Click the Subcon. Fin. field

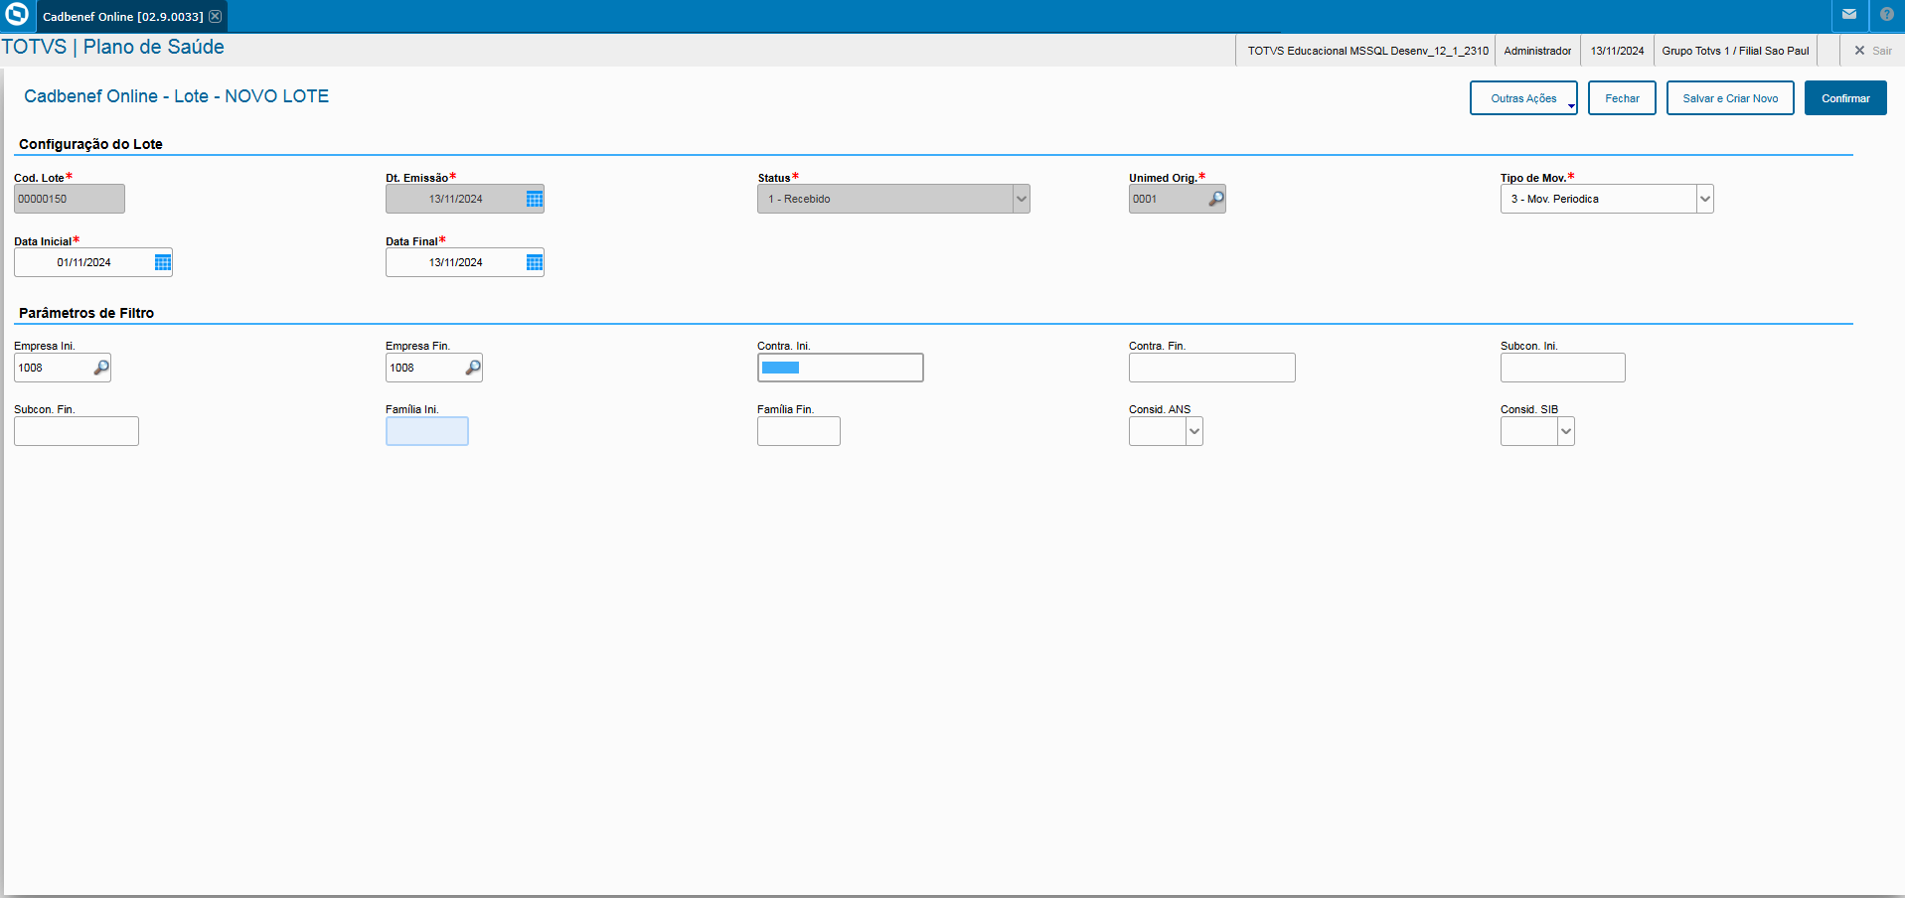[77, 431]
